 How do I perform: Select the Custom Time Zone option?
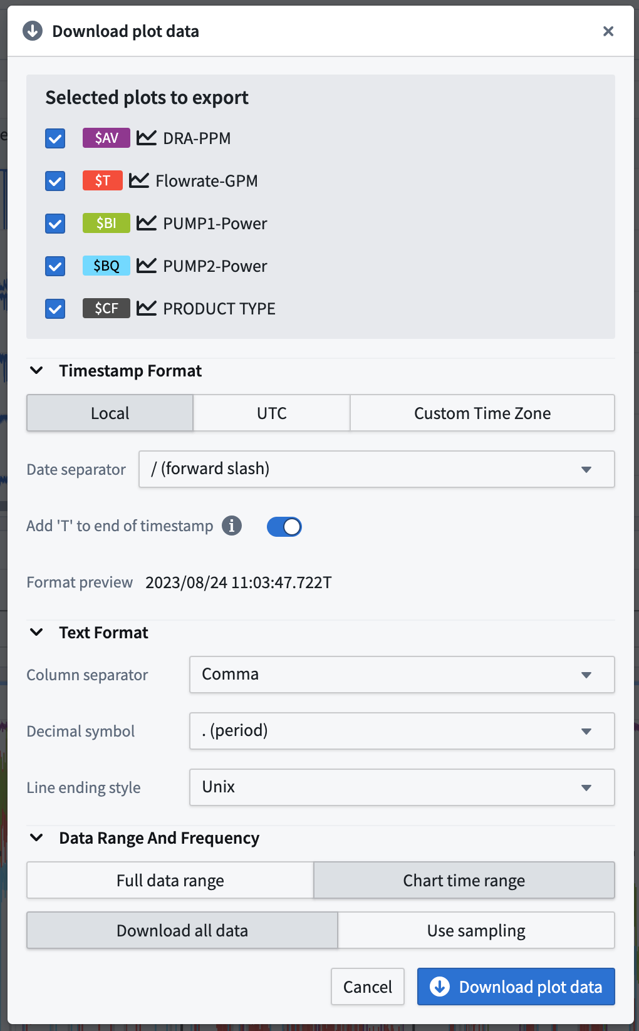(x=482, y=413)
